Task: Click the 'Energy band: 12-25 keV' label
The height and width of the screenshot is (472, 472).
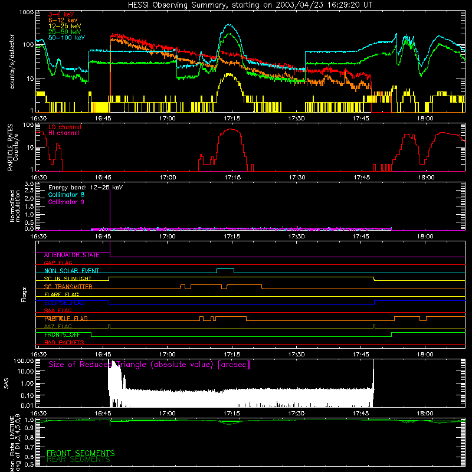Action: point(86,188)
